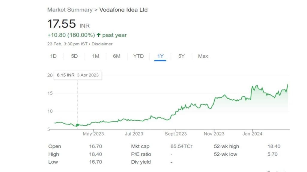Click the green data point dot on chart
The height and width of the screenshot is (172, 307).
pyautogui.click(x=77, y=125)
